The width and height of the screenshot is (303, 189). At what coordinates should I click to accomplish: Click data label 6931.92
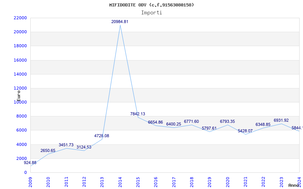pos(281,121)
